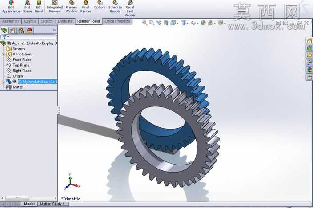313x208 pixels.
Task: Click the tree horizontal scrollbar thumb
Action: click(x=17, y=198)
